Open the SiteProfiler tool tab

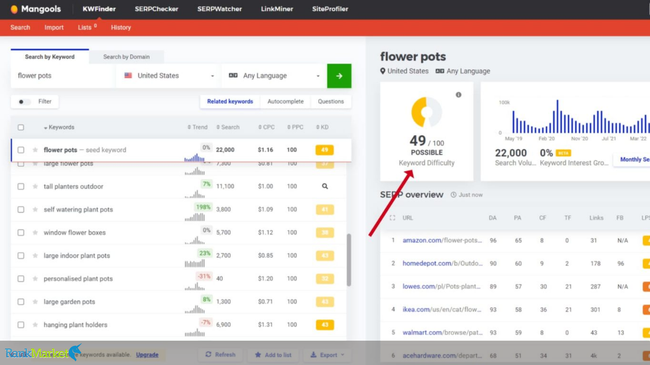(x=330, y=9)
